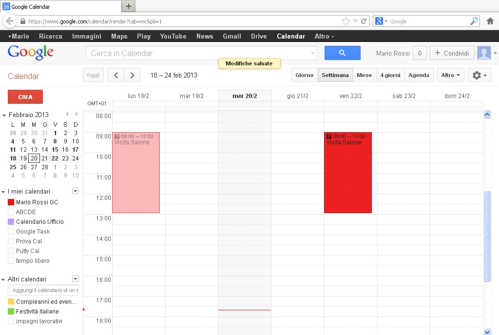The width and height of the screenshot is (499, 335).
Task: Click the Google Calendar tab favicon
Action: [6, 6]
